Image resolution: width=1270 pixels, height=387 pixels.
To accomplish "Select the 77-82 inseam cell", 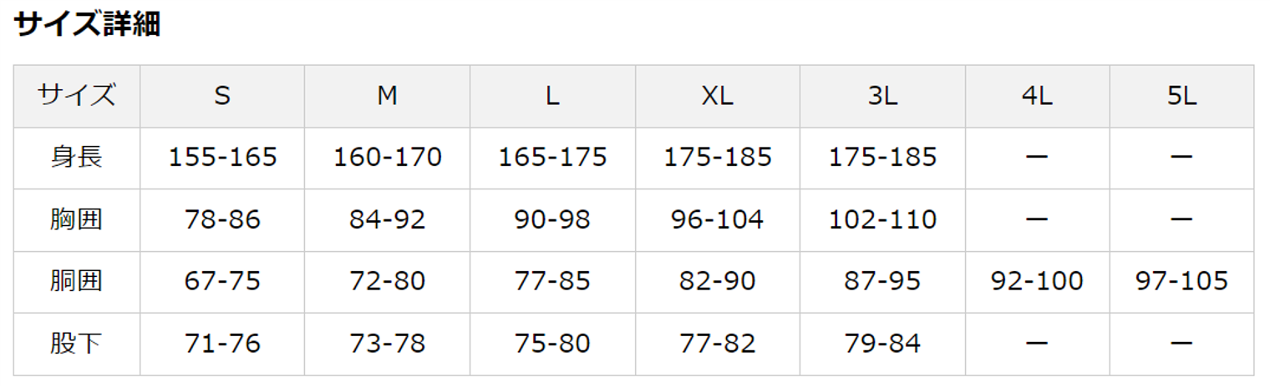I will point(717,343).
